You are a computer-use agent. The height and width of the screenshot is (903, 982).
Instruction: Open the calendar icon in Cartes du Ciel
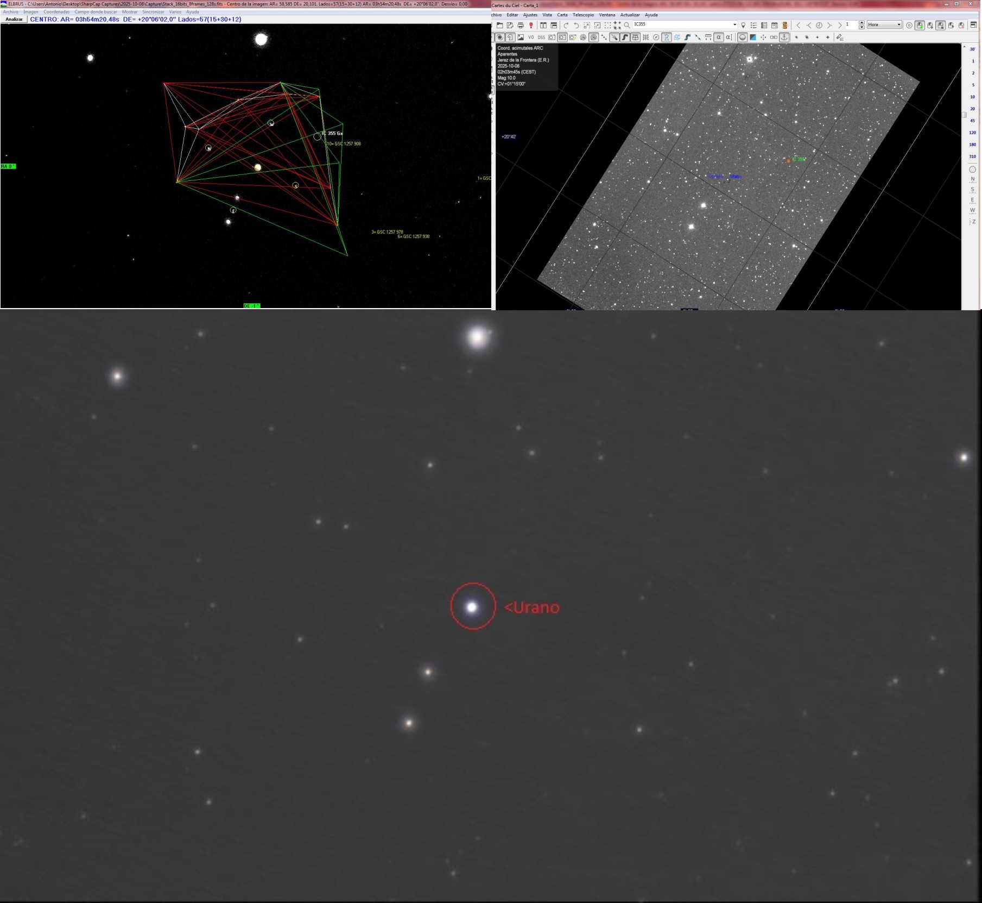(774, 25)
